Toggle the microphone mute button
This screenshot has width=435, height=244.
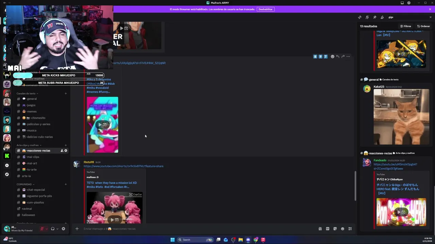(42, 229)
